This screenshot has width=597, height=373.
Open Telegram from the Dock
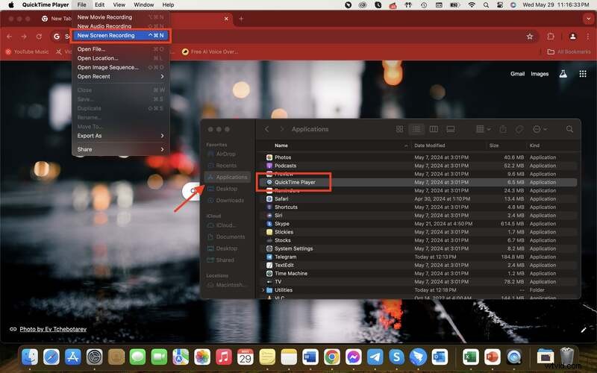[375, 357]
